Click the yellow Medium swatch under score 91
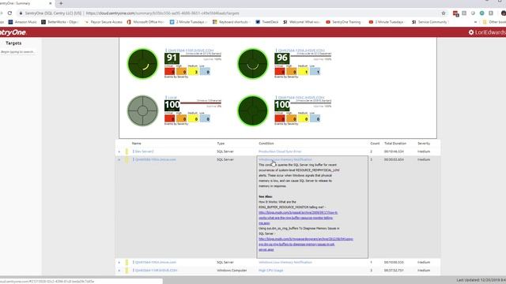Screen dimensions: 506x284 tap(193, 72)
